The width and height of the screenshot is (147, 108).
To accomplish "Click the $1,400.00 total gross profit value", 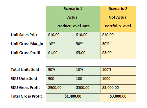I will point(73,96).
